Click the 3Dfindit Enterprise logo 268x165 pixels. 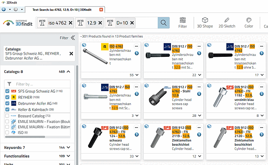(18, 23)
